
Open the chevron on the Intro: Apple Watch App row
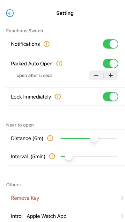pos(122,216)
